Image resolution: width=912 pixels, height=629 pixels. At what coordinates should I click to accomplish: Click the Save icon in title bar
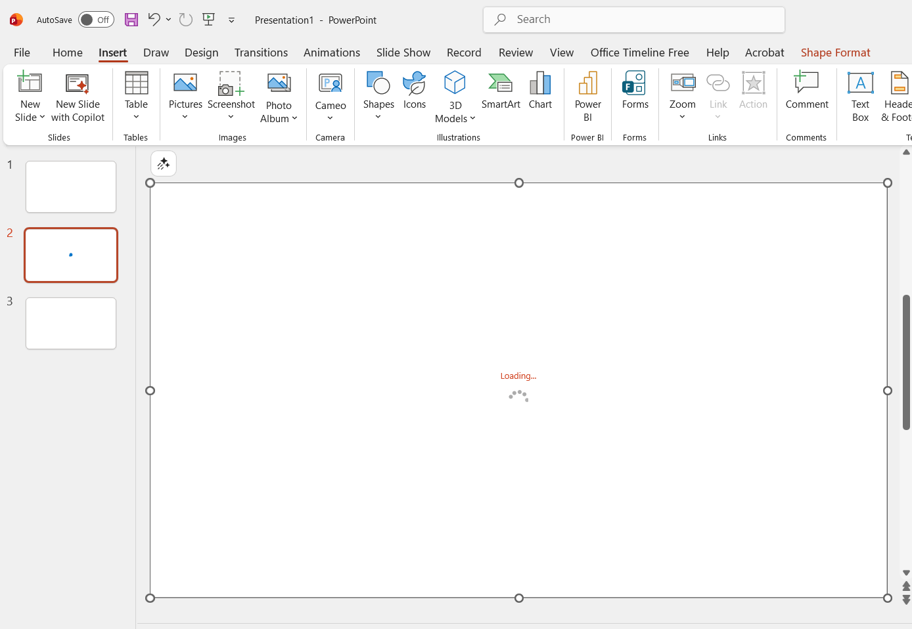pos(131,20)
